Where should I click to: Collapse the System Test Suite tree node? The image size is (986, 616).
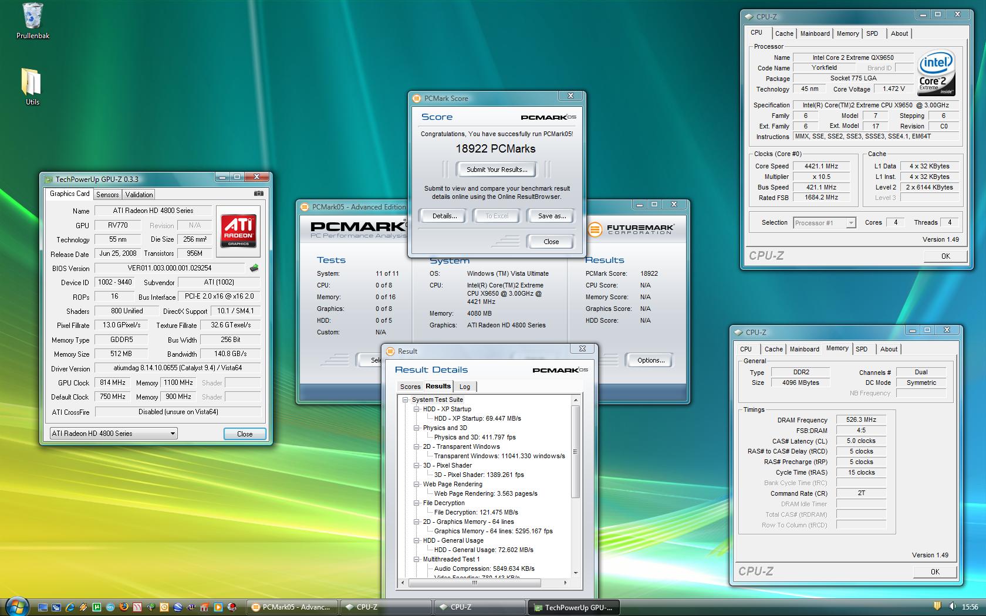coord(406,400)
